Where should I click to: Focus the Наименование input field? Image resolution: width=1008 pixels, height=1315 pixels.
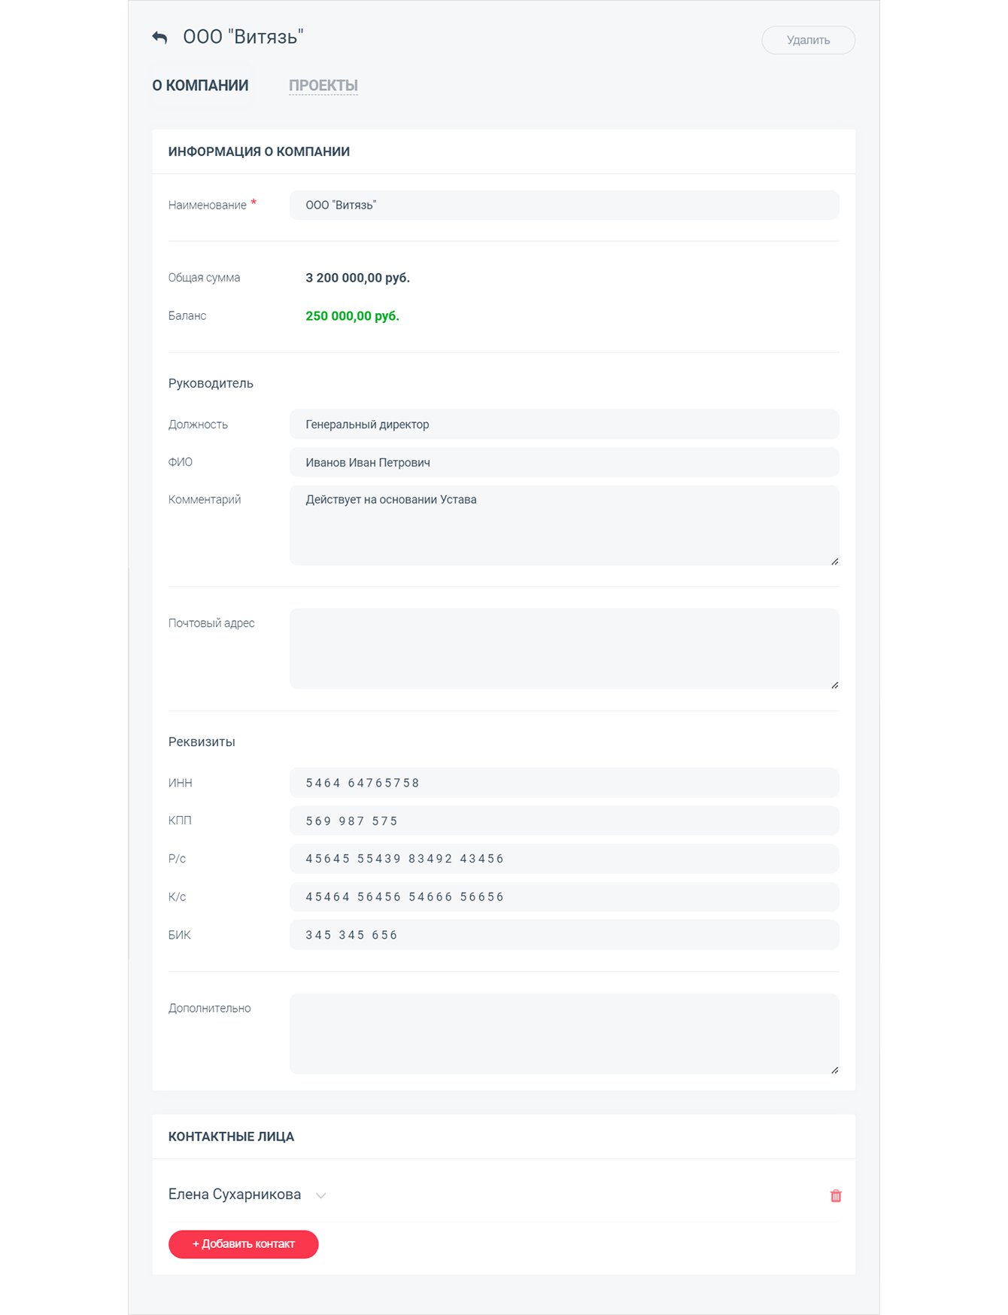point(563,205)
